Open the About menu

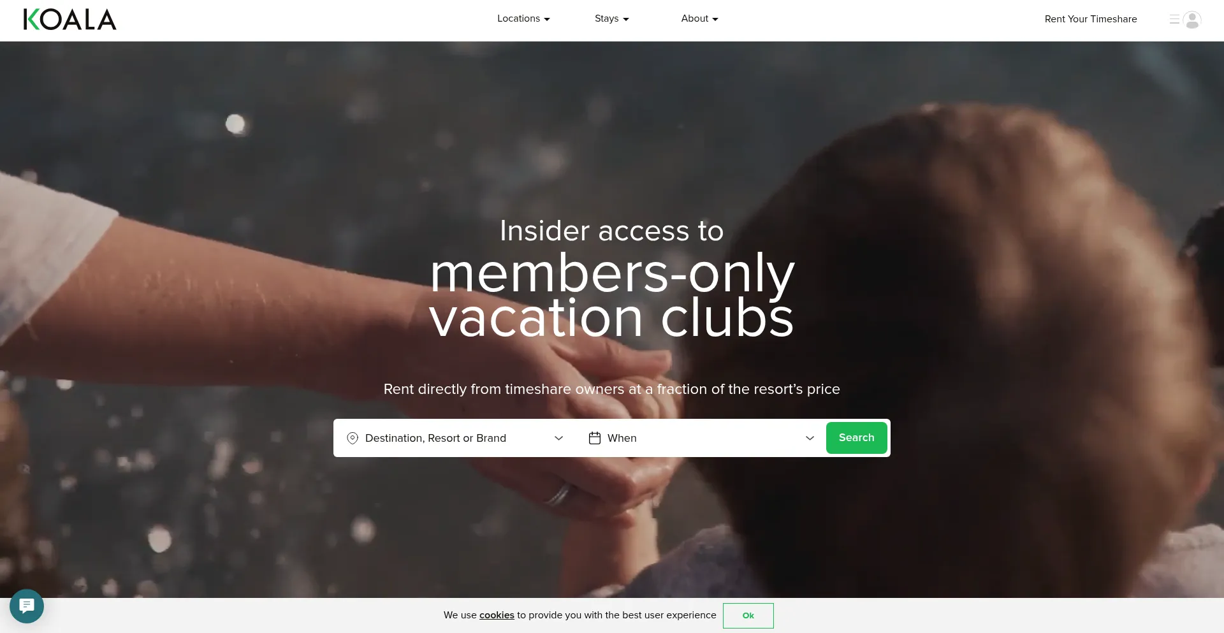tap(700, 19)
